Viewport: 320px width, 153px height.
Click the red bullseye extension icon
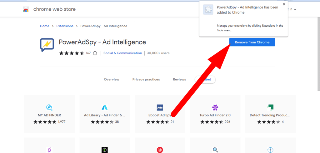[x=160, y=150]
